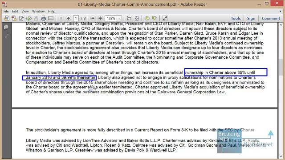Screen dimensions: 285x160
Task: Go to next page arrow
Action: point(68,18)
